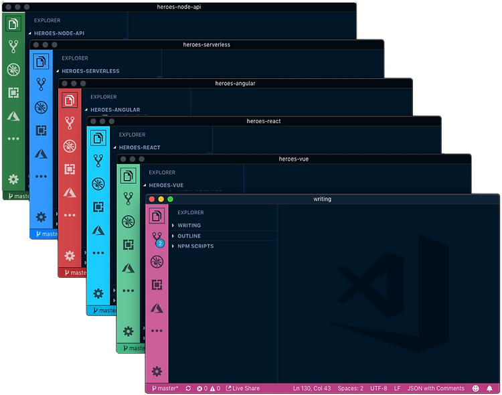Synchronize changes in writing status bar
This screenshot has width=502, height=395.
(x=188, y=388)
